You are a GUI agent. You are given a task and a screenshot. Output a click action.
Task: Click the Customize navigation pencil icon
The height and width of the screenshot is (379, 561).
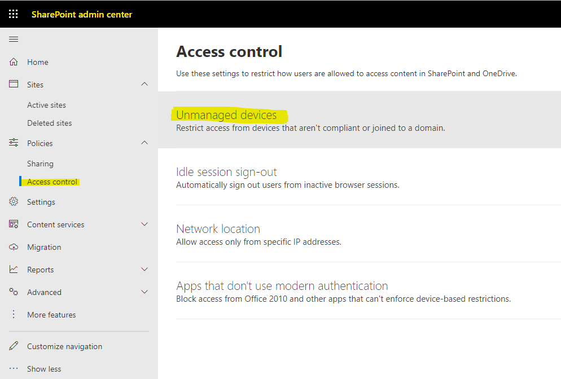point(14,346)
